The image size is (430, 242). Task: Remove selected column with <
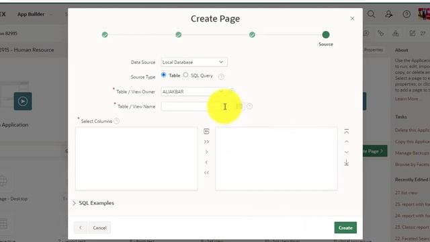206,163
